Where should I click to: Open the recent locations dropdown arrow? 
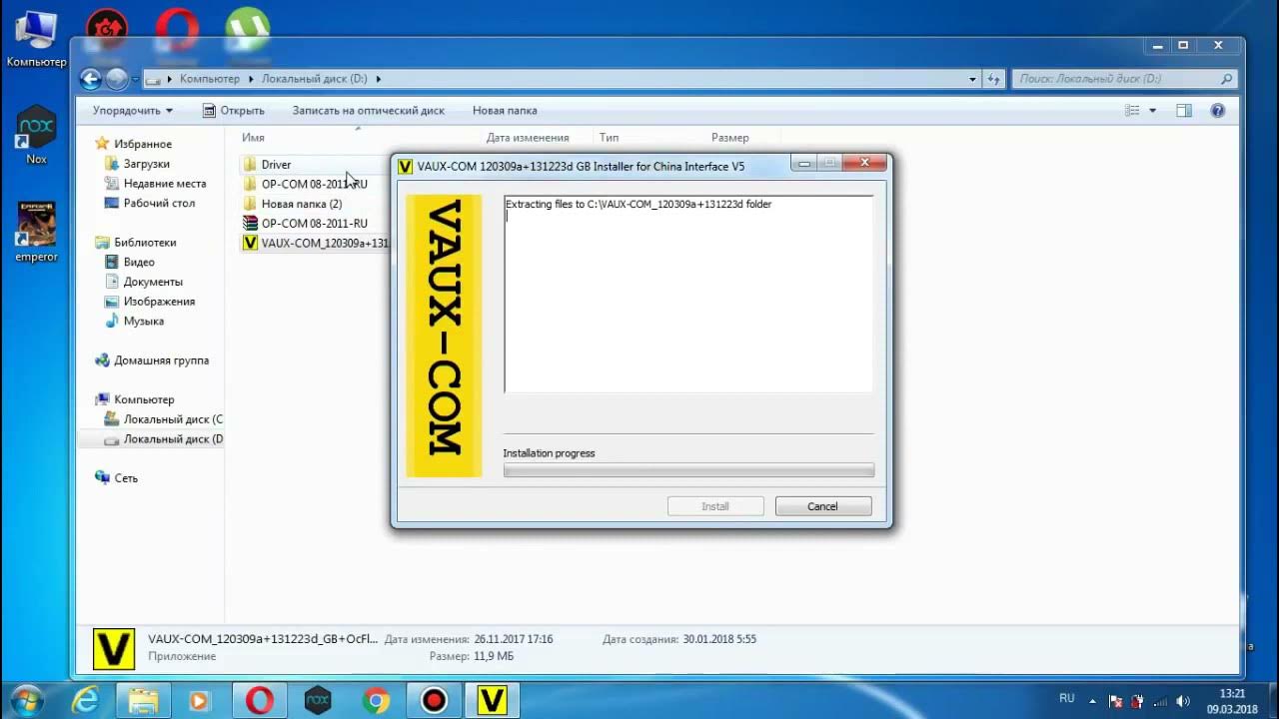[135, 79]
